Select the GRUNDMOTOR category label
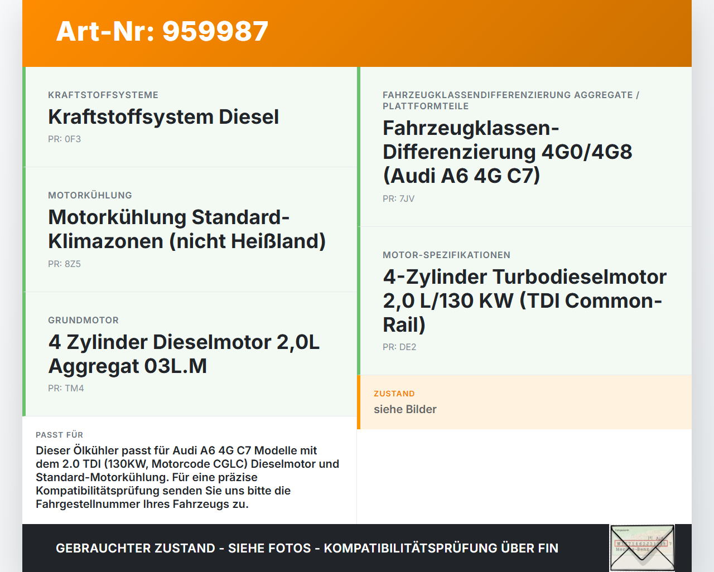 pyautogui.click(x=83, y=320)
